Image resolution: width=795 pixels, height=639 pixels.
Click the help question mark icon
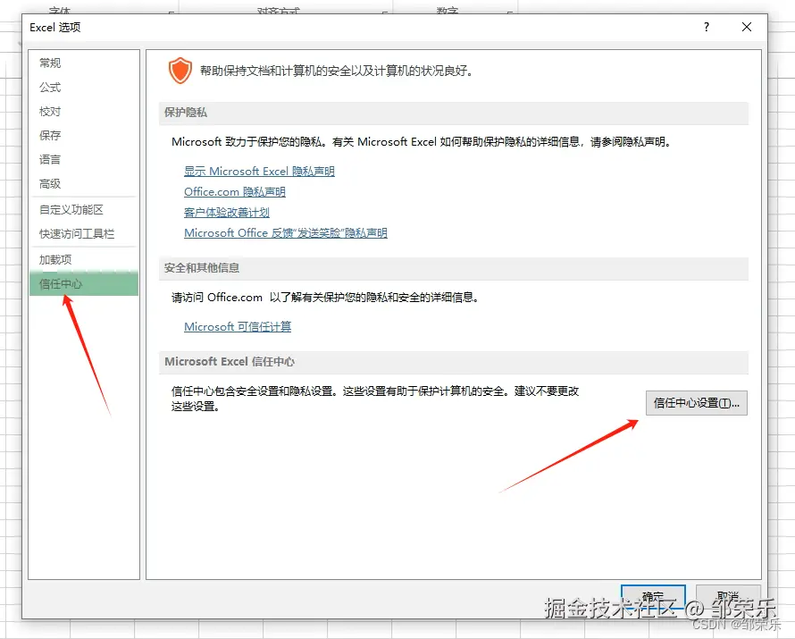click(706, 28)
